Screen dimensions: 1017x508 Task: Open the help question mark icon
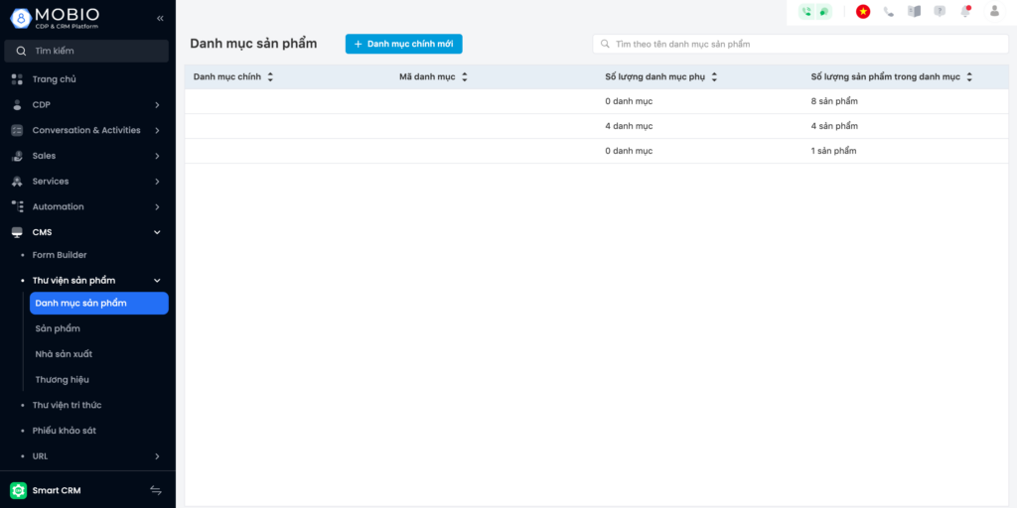click(940, 12)
